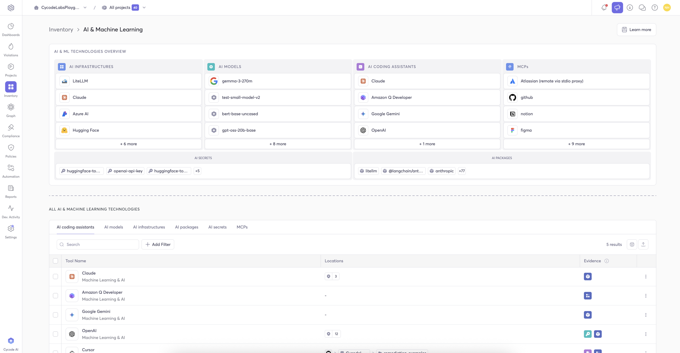Open the Cycode AI assistant
The height and width of the screenshot is (353, 680).
pyautogui.click(x=11, y=344)
